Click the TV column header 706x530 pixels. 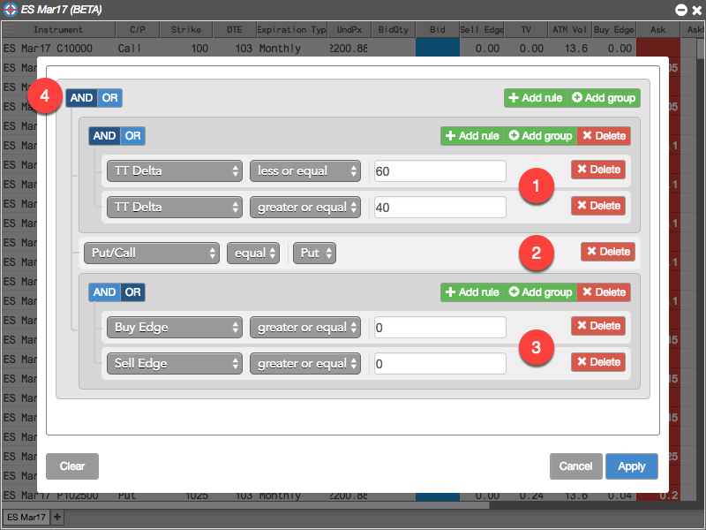point(526,30)
